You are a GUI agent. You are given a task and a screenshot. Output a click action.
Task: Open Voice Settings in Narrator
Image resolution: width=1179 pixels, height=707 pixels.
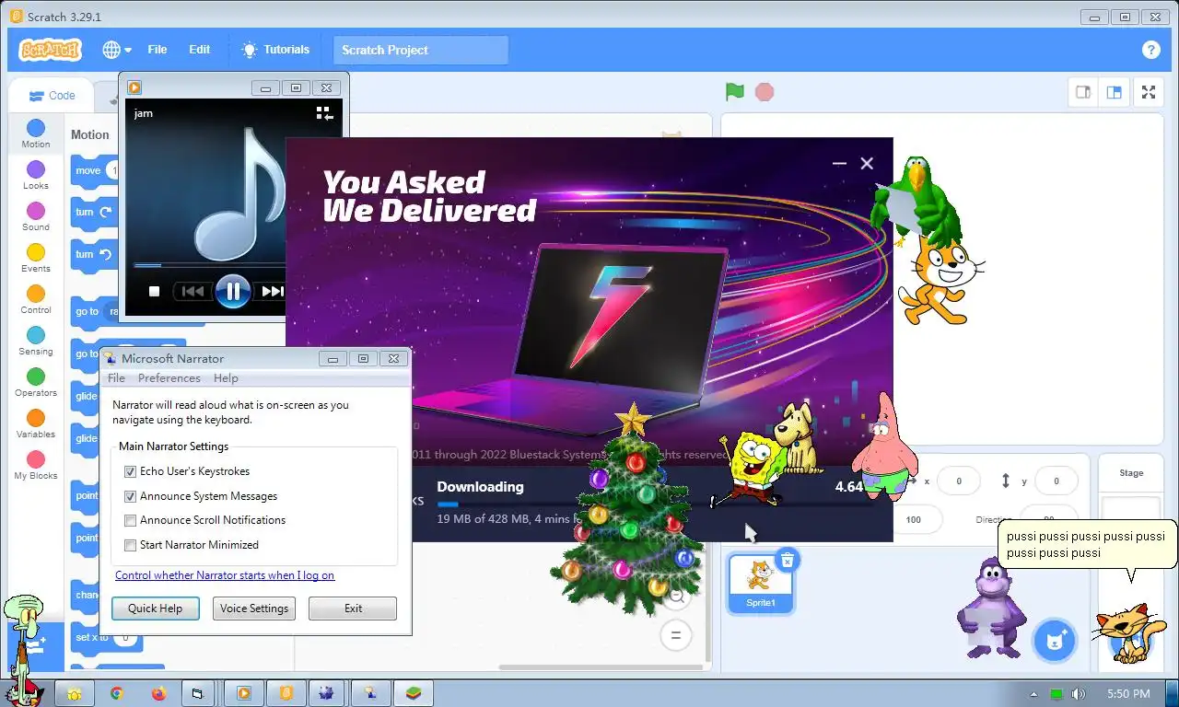click(x=254, y=608)
